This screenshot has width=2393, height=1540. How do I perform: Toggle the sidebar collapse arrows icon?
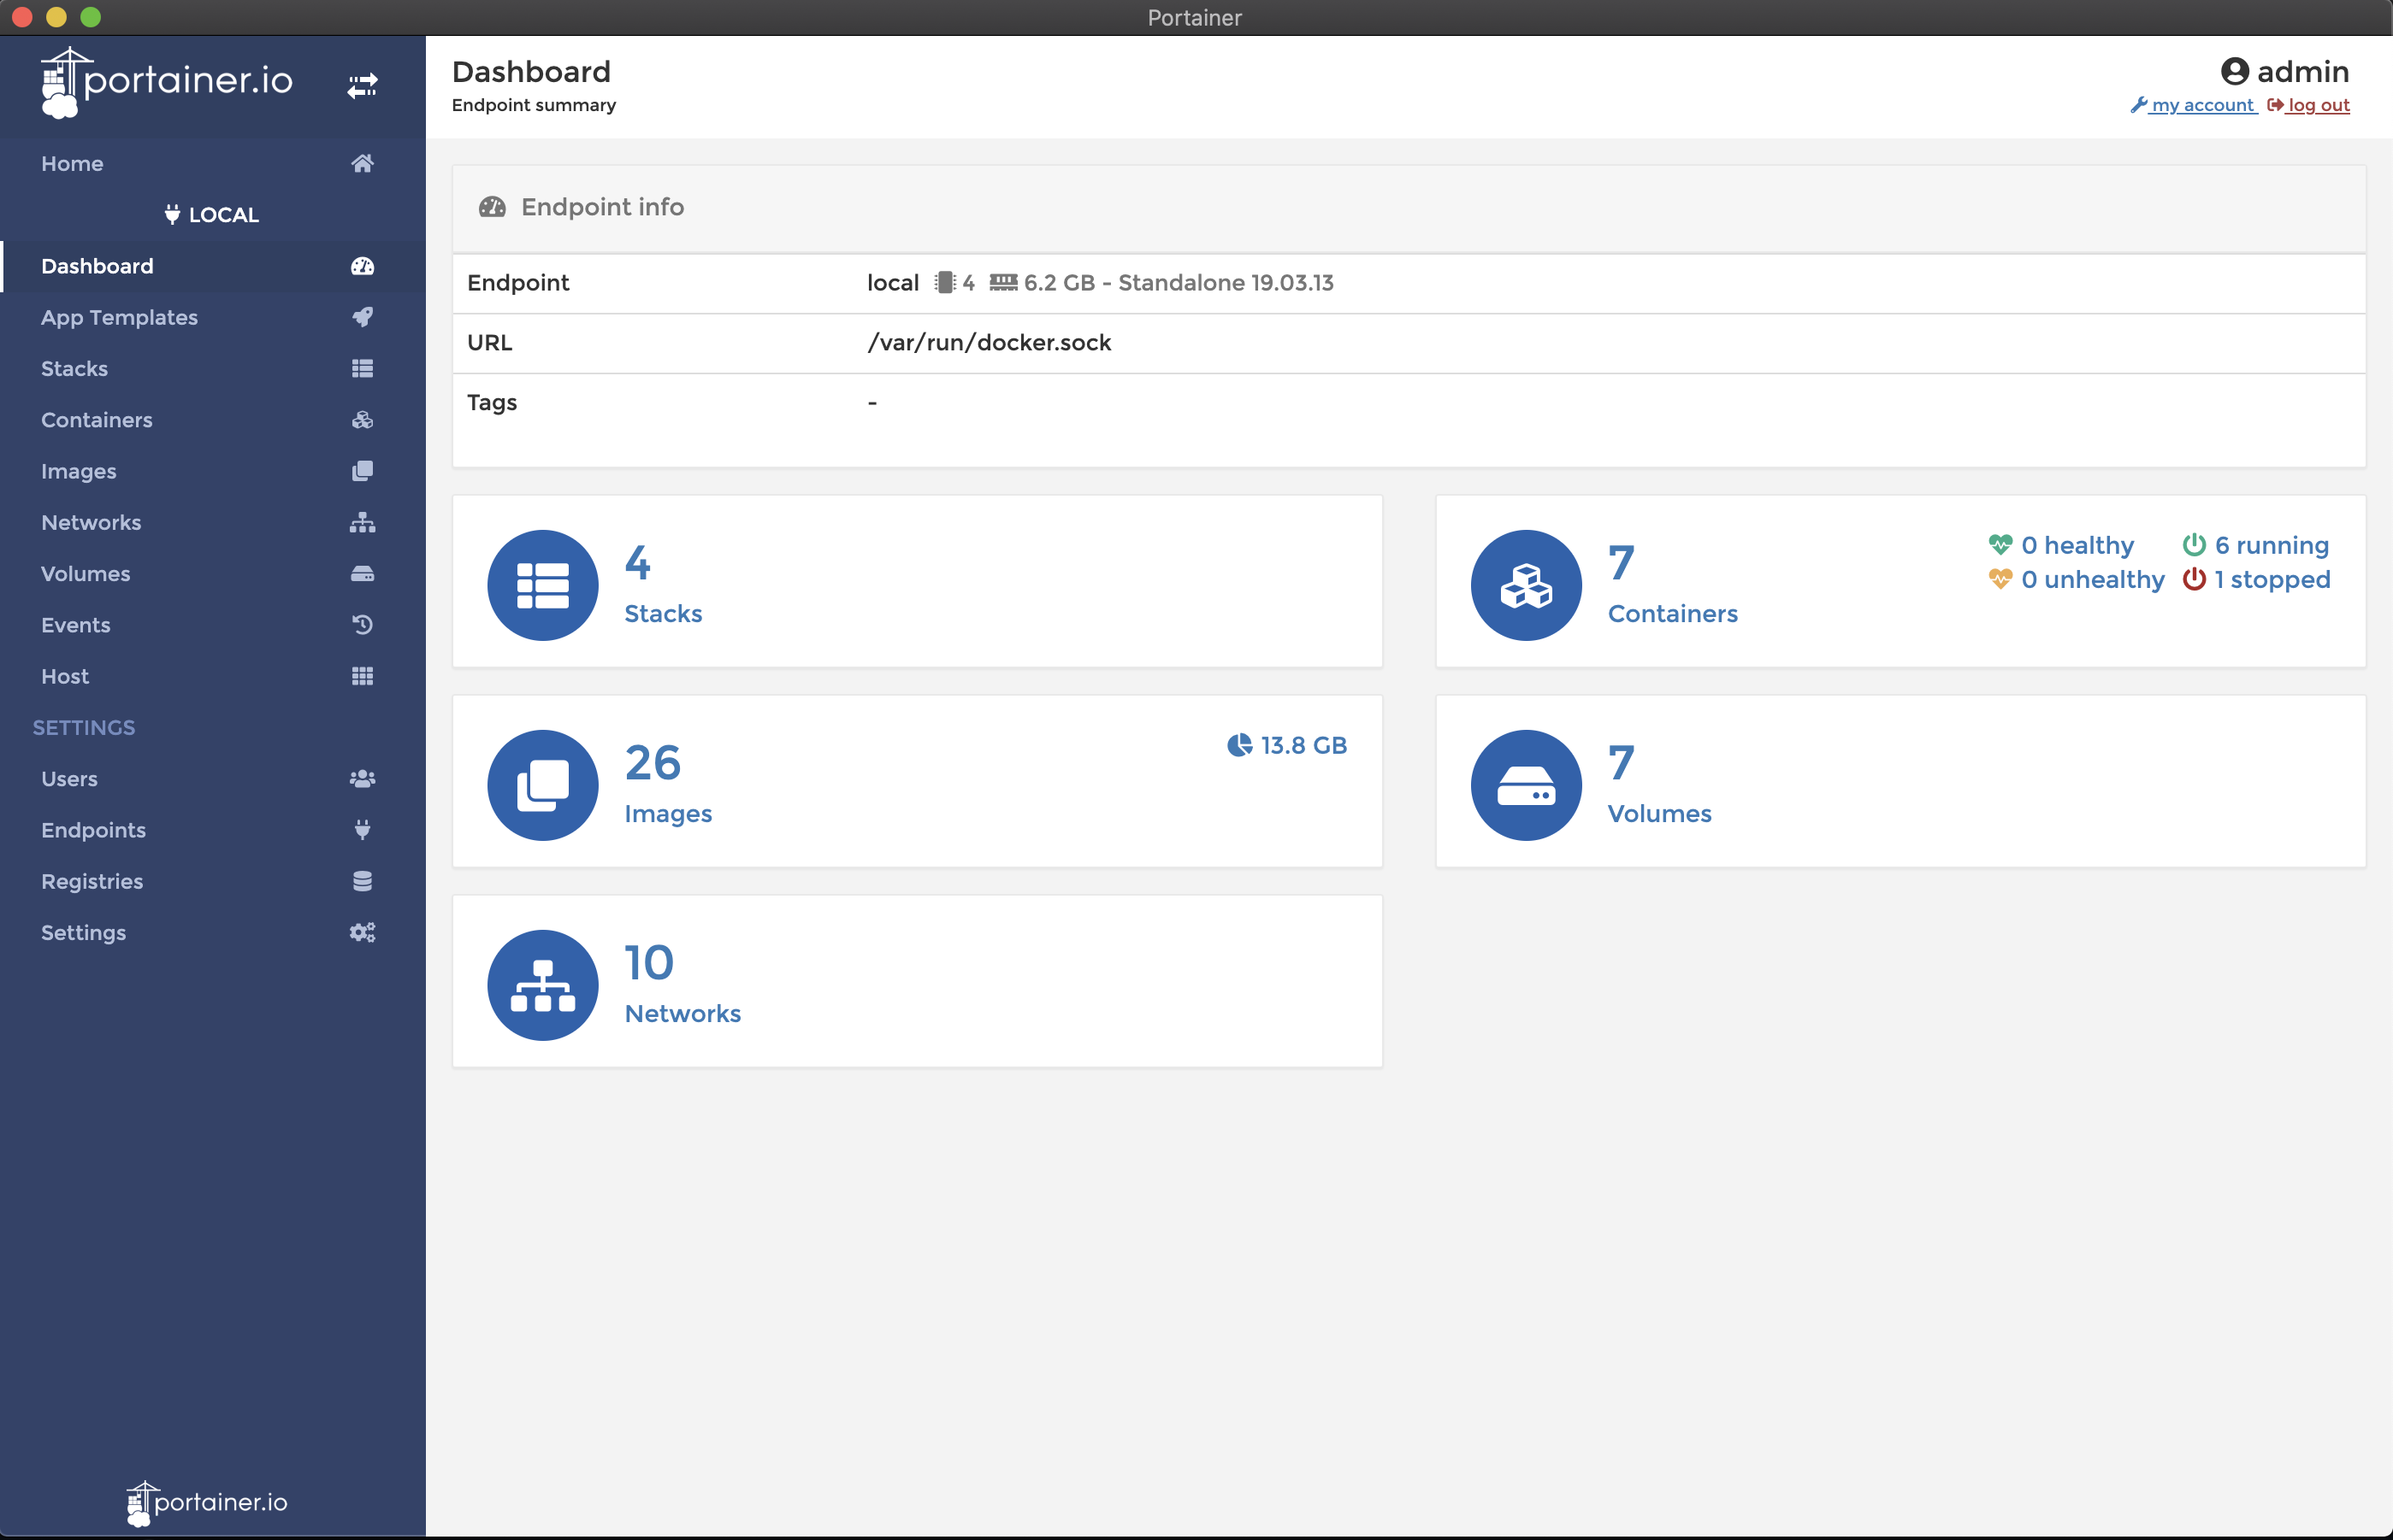(363, 86)
